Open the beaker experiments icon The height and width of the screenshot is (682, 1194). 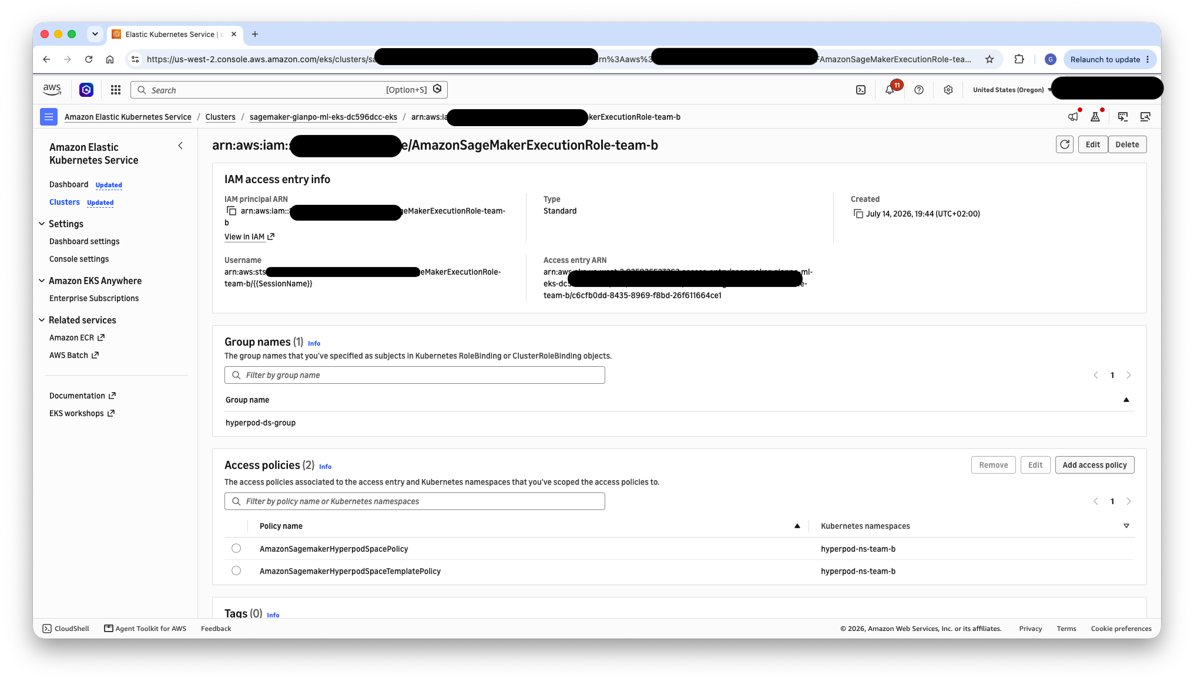point(1095,117)
